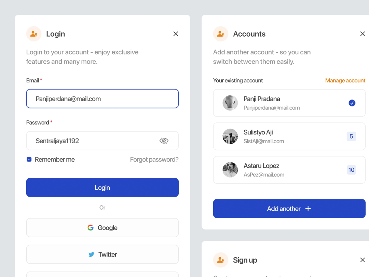The image size is (369, 277).
Task: Click the orange user icon beside Sign up
Action: point(220,260)
